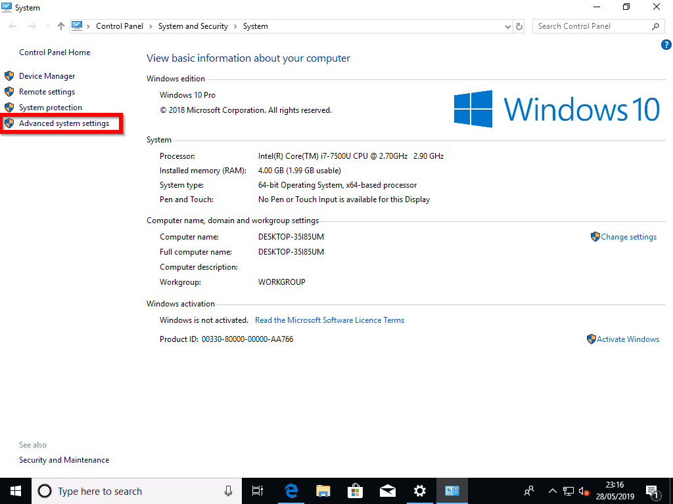Image resolution: width=673 pixels, height=504 pixels.
Task: Open the People icon in system tray
Action: (x=529, y=491)
